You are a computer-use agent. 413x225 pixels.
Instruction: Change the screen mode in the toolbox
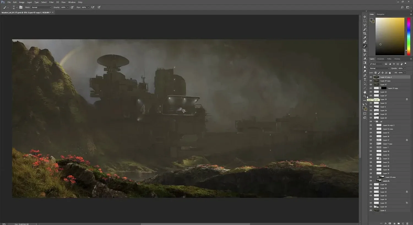pyautogui.click(x=365, y=118)
